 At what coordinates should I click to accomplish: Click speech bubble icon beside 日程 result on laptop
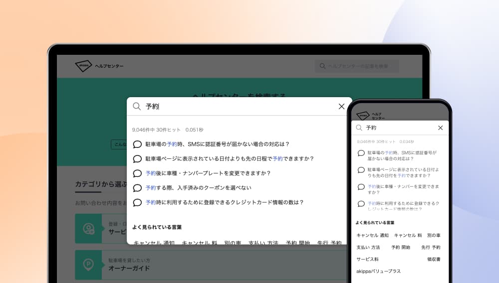click(137, 159)
